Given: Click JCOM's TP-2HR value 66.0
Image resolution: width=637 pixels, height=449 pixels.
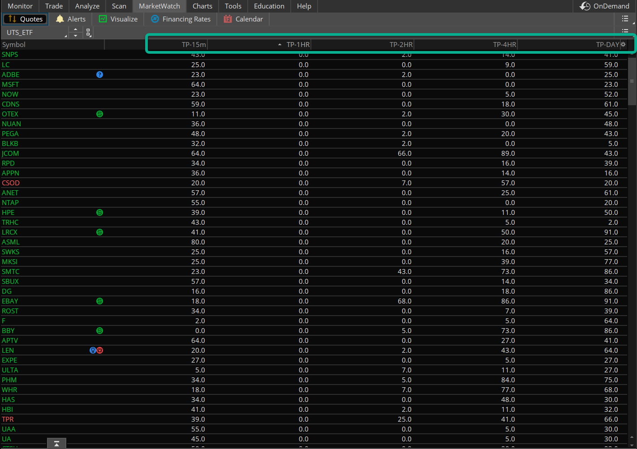Looking at the screenshot, I should point(405,154).
